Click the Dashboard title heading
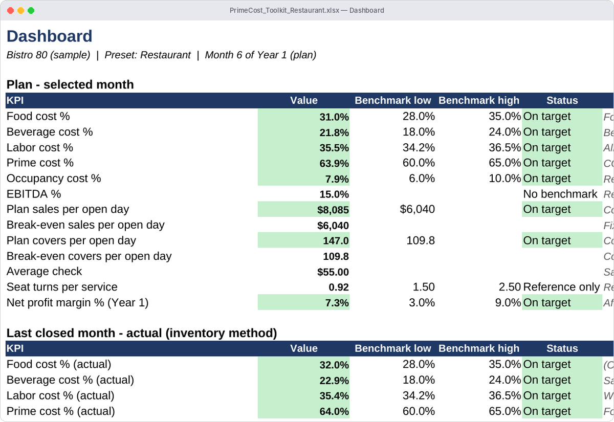The image size is (614, 422). (49, 36)
